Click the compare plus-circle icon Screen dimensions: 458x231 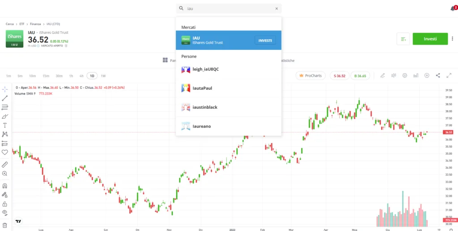click(x=427, y=76)
